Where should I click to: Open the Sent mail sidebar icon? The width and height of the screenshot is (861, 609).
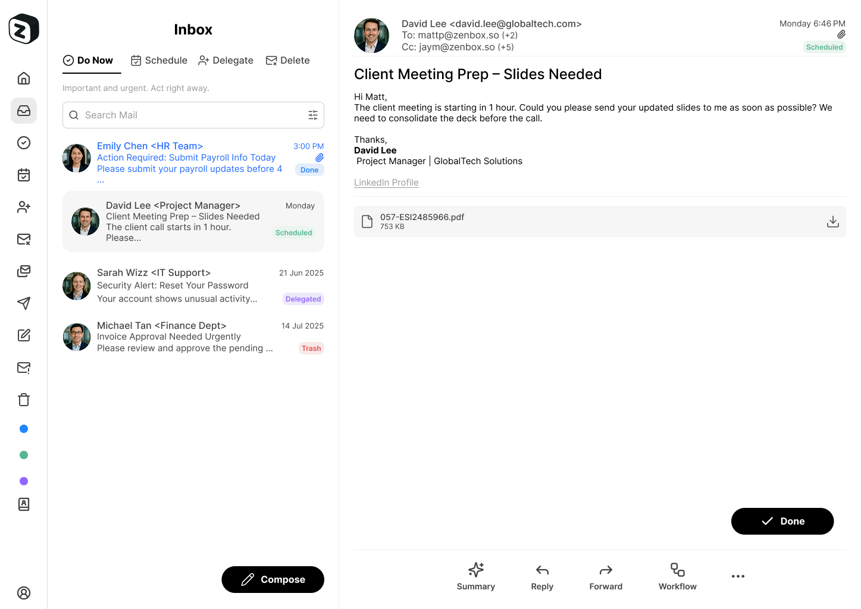pos(23,303)
